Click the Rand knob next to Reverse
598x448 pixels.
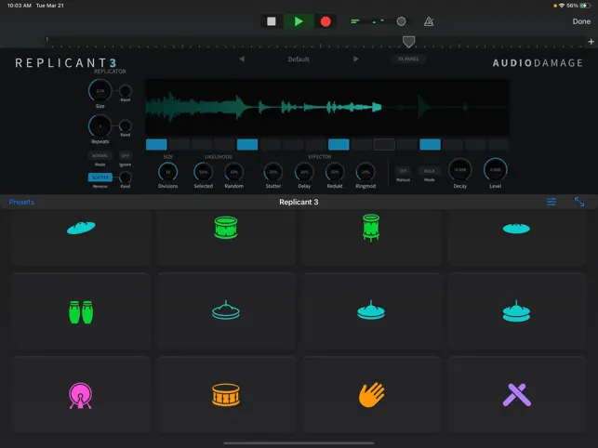(x=126, y=177)
